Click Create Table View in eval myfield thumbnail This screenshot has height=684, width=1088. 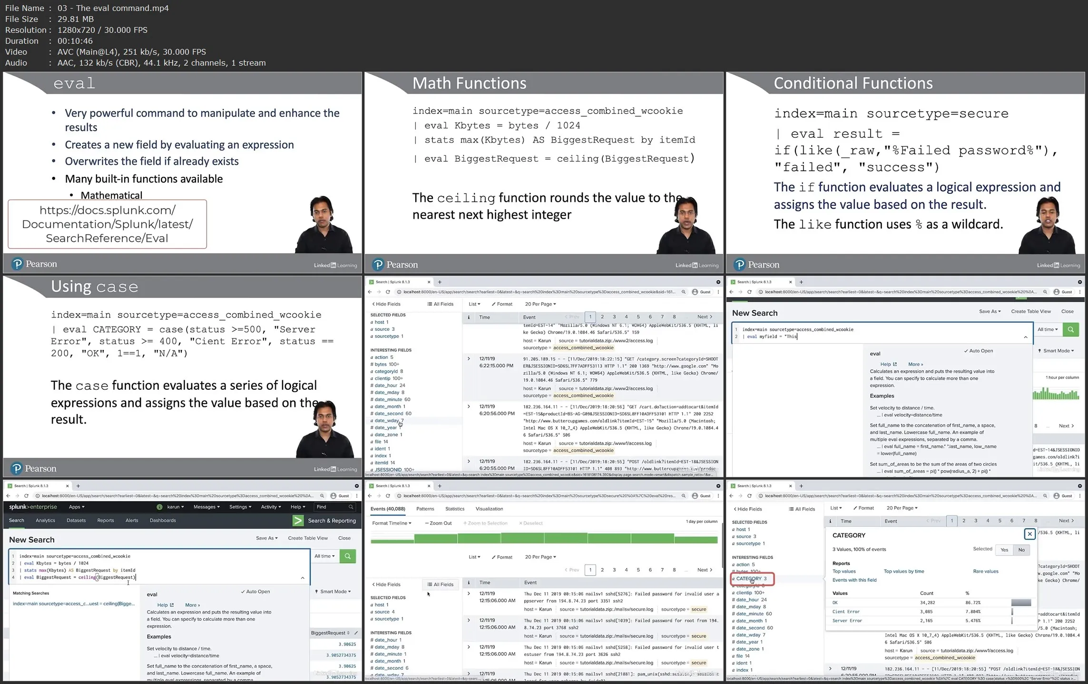(x=1030, y=312)
